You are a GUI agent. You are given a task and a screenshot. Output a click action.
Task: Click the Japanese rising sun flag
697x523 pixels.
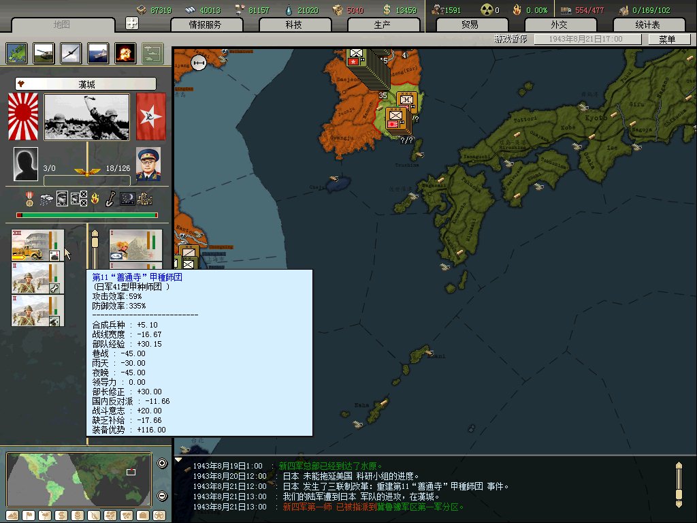pos(24,116)
